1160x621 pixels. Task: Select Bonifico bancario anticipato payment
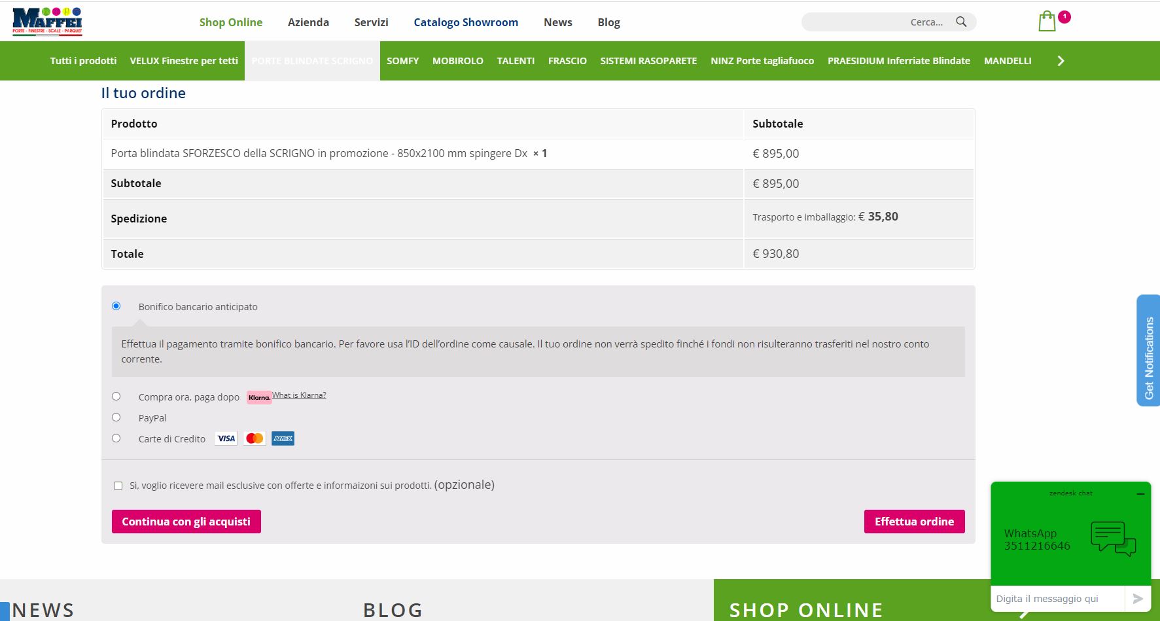[116, 306]
